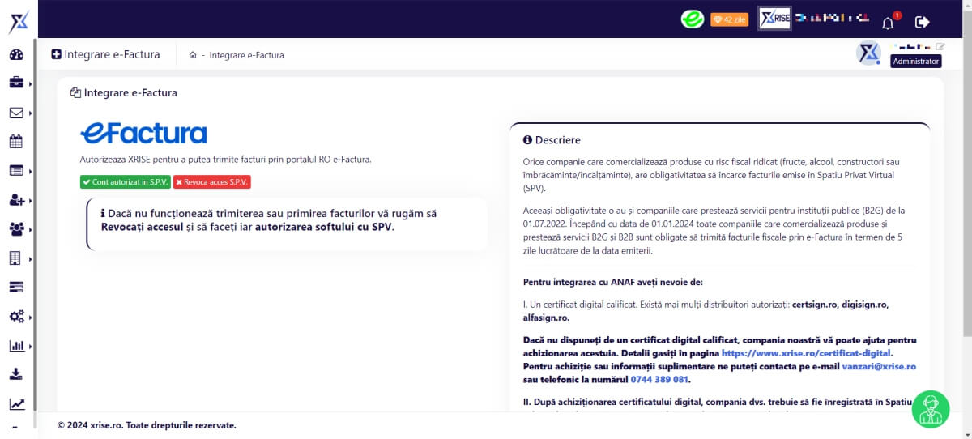Click the round user avatar with X logo
972x439 pixels.
pyautogui.click(x=869, y=53)
